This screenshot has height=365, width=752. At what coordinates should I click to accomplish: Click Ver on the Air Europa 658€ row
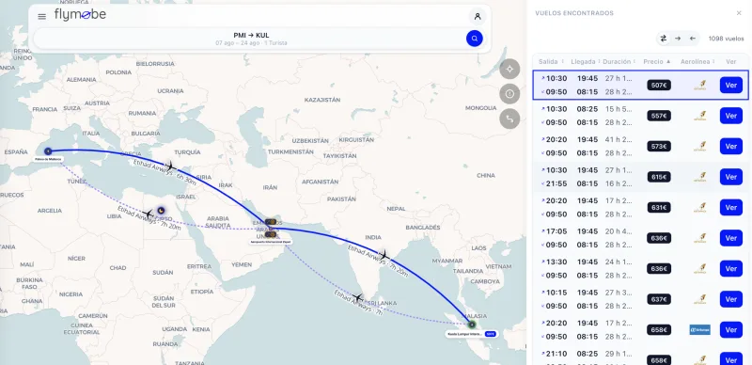731,330
